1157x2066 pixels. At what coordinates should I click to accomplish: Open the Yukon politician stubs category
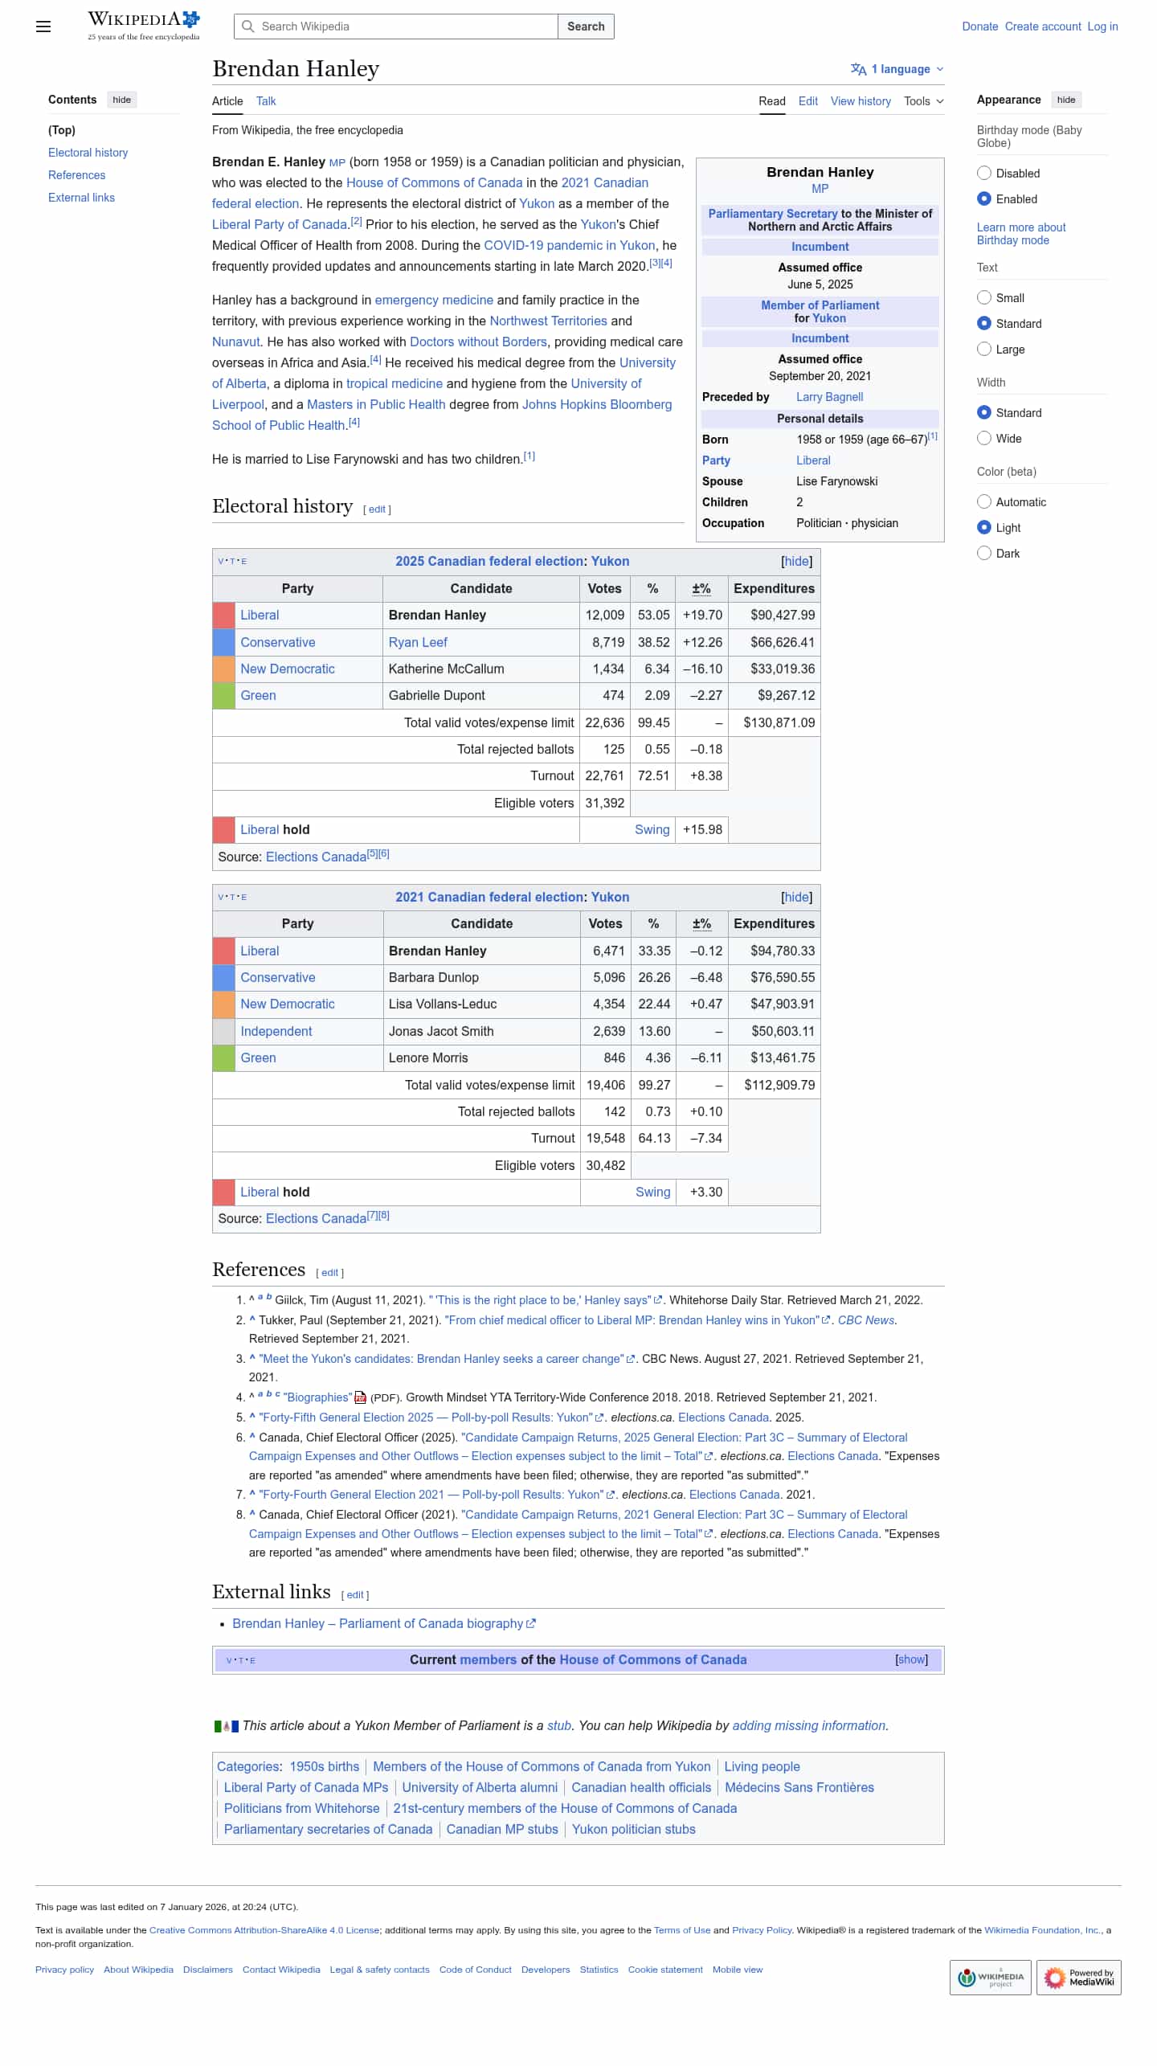click(634, 1829)
